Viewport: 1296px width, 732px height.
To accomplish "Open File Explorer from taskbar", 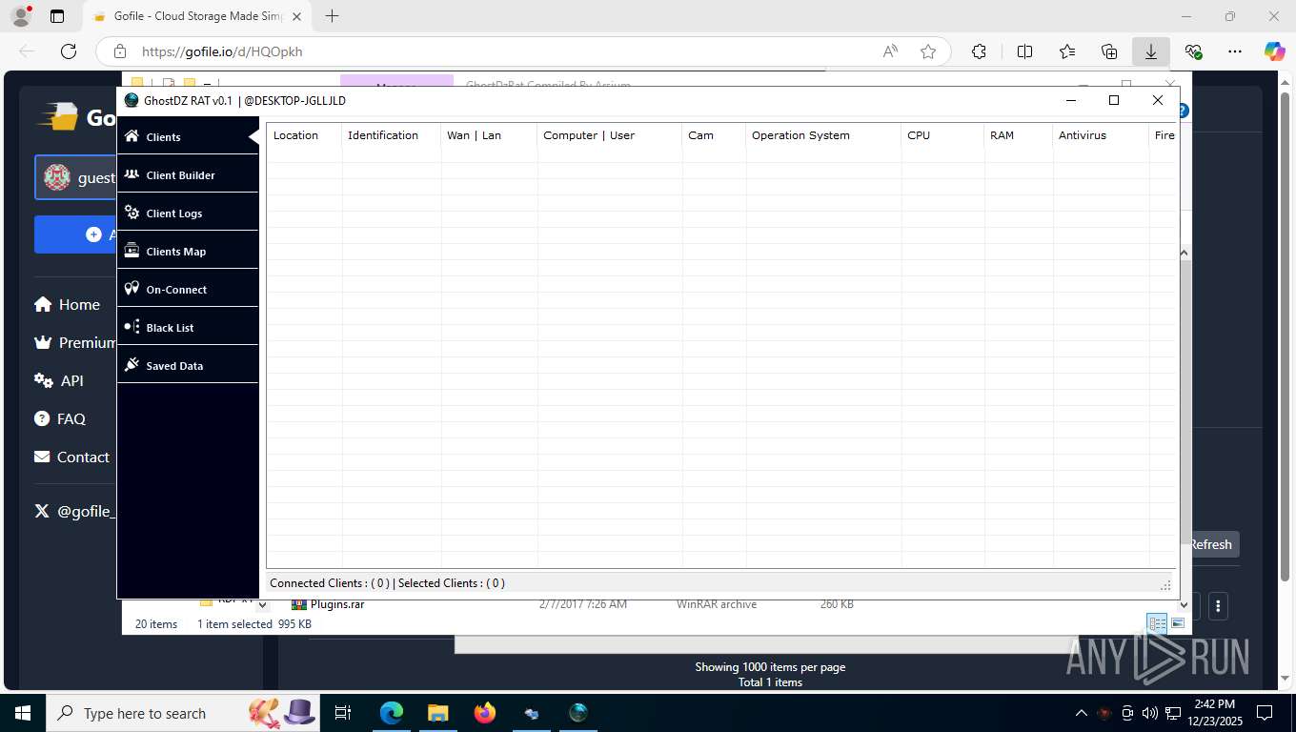I will tap(437, 713).
